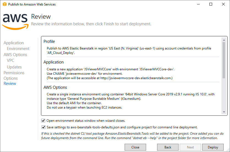The width and height of the screenshot is (230, 152).
Task: Click the Application heading in review pane
Action: click(x=54, y=62)
